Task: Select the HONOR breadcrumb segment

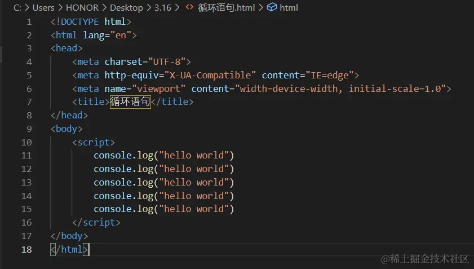Action: (x=82, y=7)
